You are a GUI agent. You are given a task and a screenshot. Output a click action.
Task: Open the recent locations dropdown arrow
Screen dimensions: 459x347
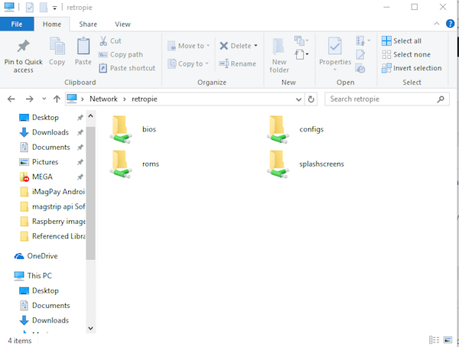click(44, 99)
